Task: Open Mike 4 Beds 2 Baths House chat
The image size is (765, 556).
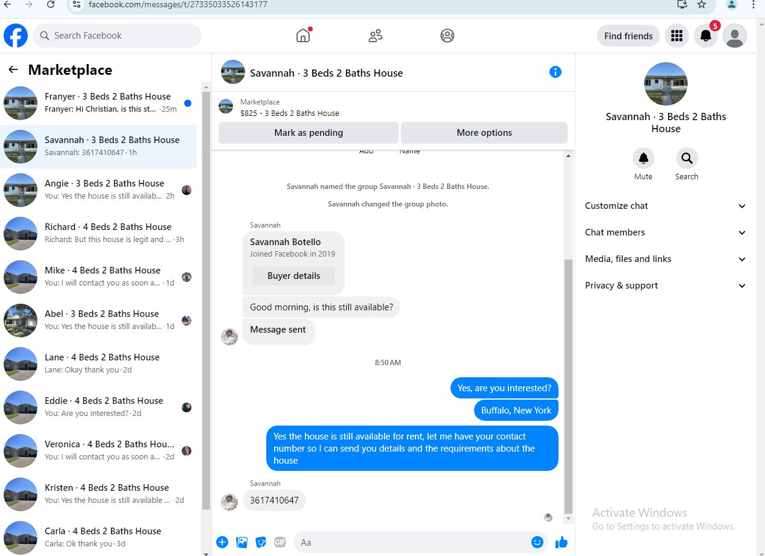Action: coord(98,276)
